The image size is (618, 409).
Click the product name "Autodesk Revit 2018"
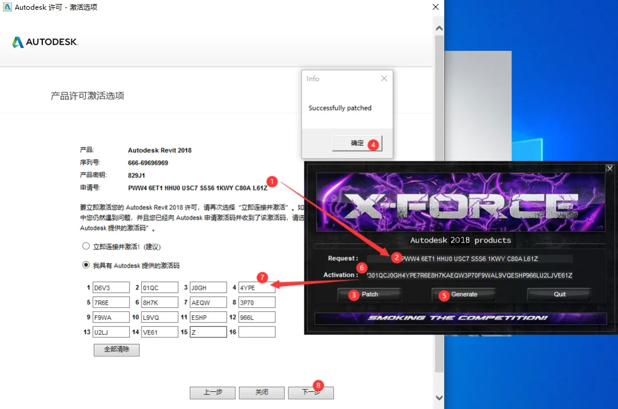pos(160,150)
